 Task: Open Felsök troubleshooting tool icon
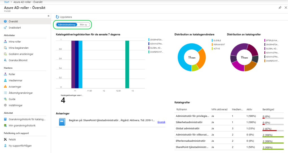[5, 139]
